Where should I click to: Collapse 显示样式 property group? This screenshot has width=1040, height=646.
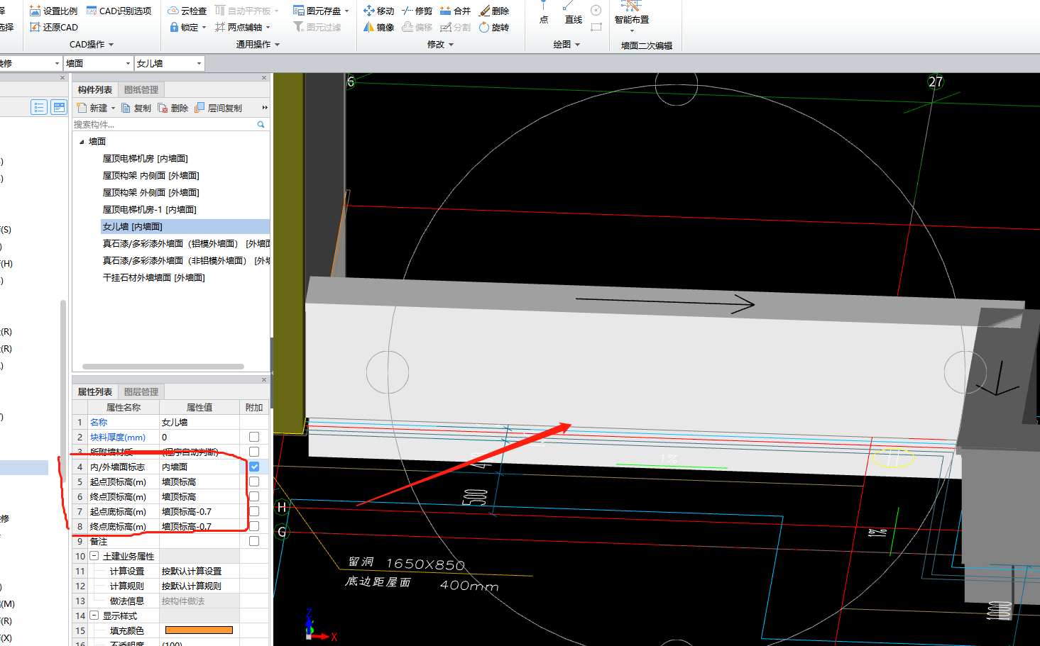click(x=94, y=616)
